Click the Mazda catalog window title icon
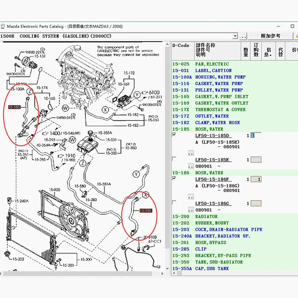Screen dimensions: 298x298 [3, 26]
